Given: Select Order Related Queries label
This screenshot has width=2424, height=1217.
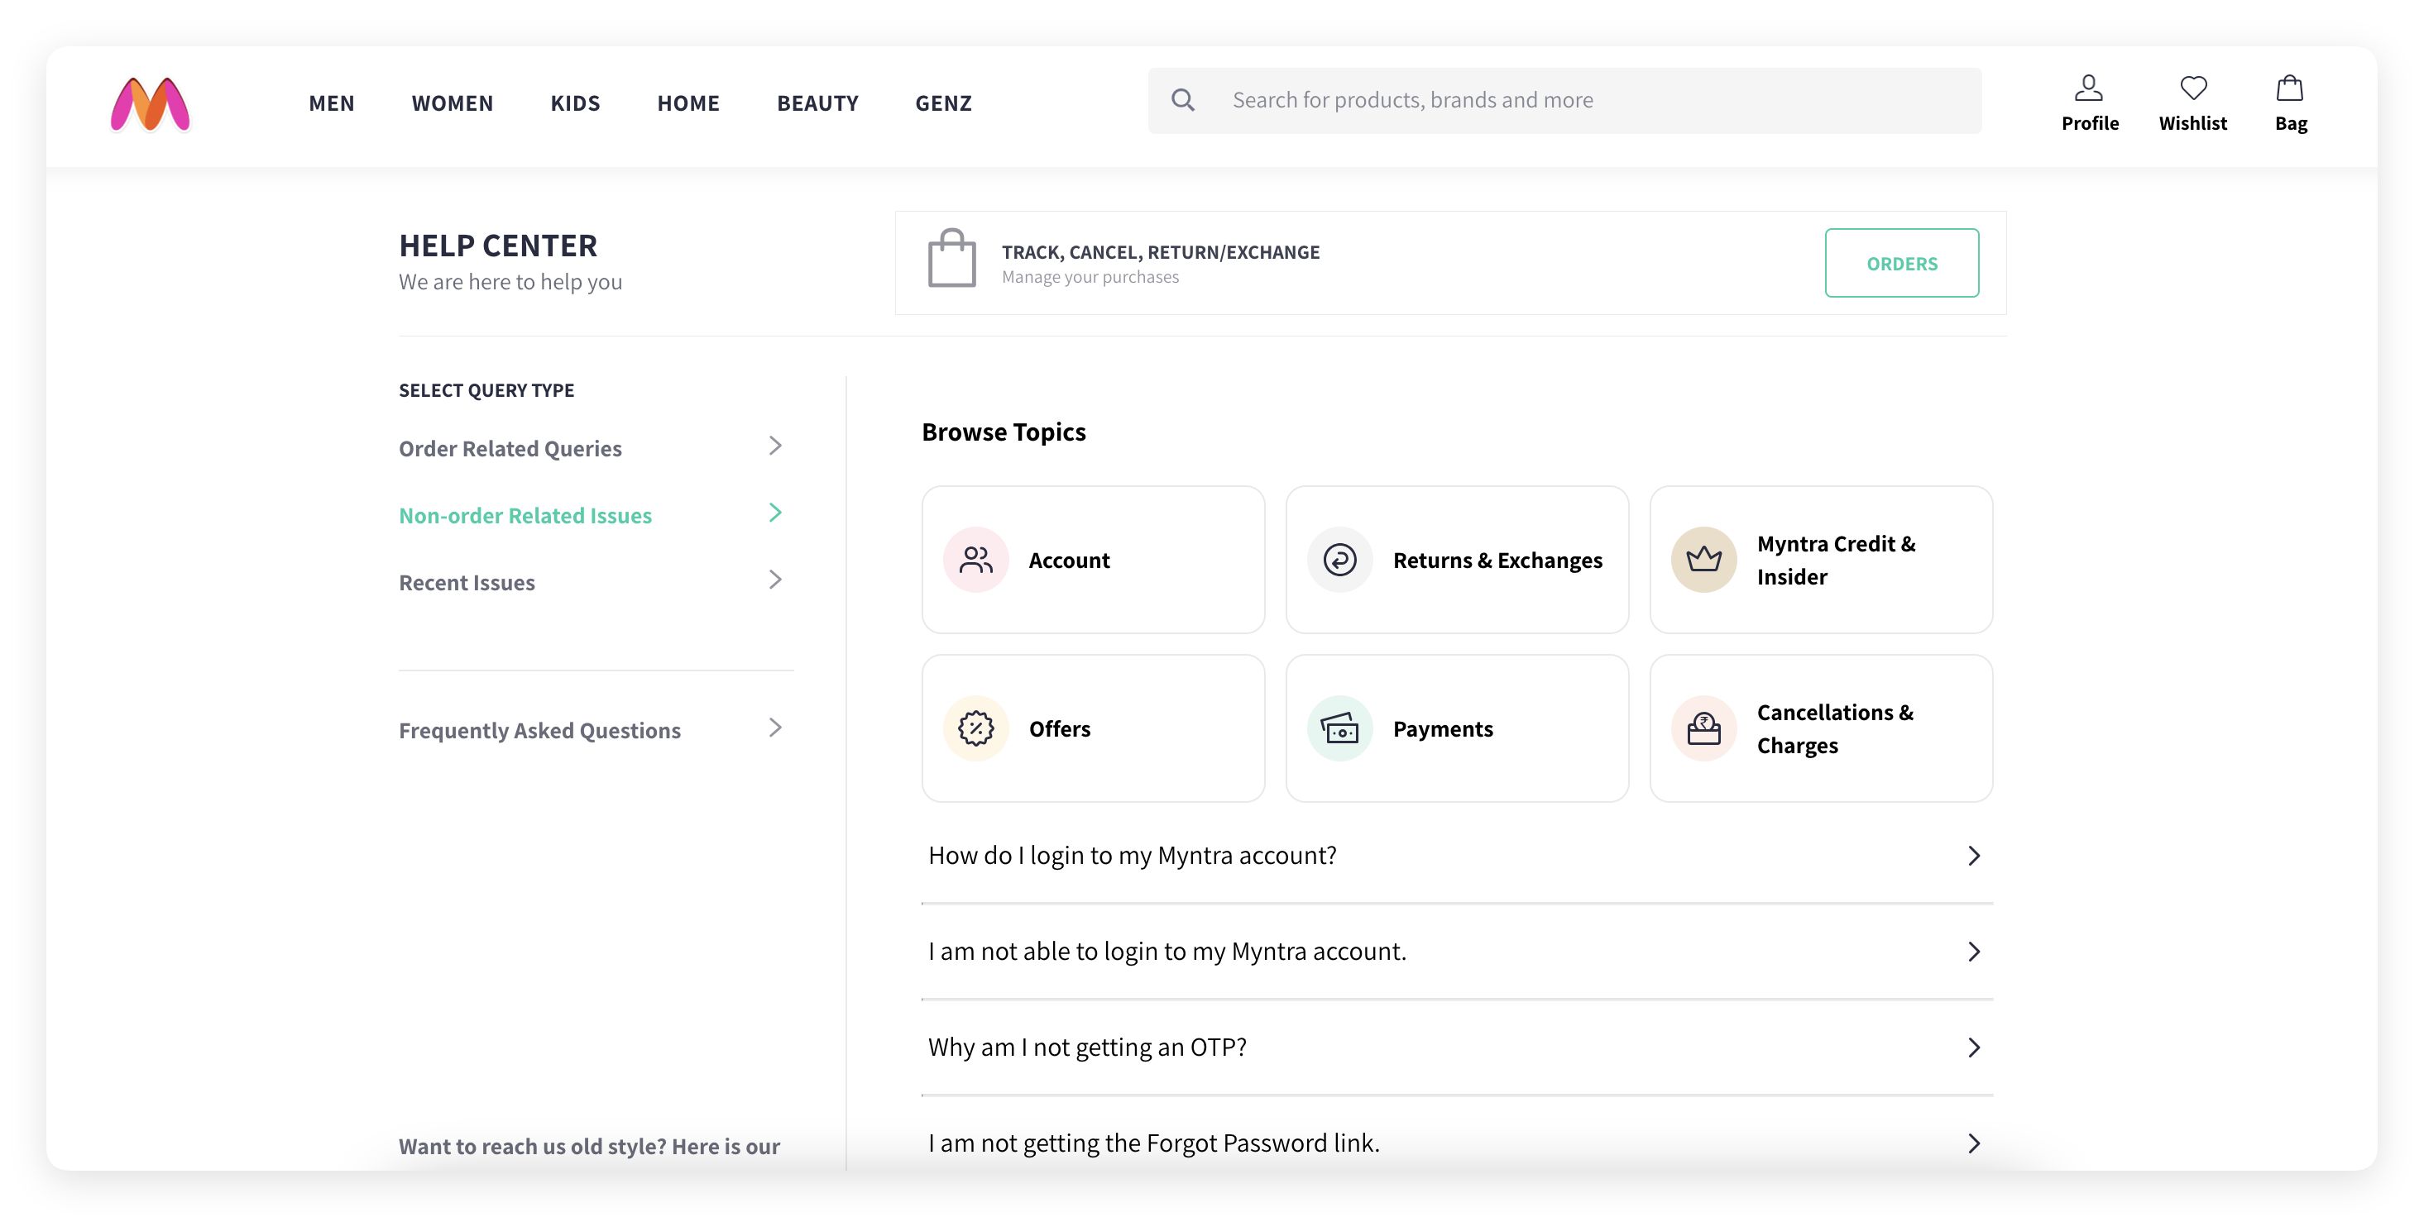Looking at the screenshot, I should 510,449.
